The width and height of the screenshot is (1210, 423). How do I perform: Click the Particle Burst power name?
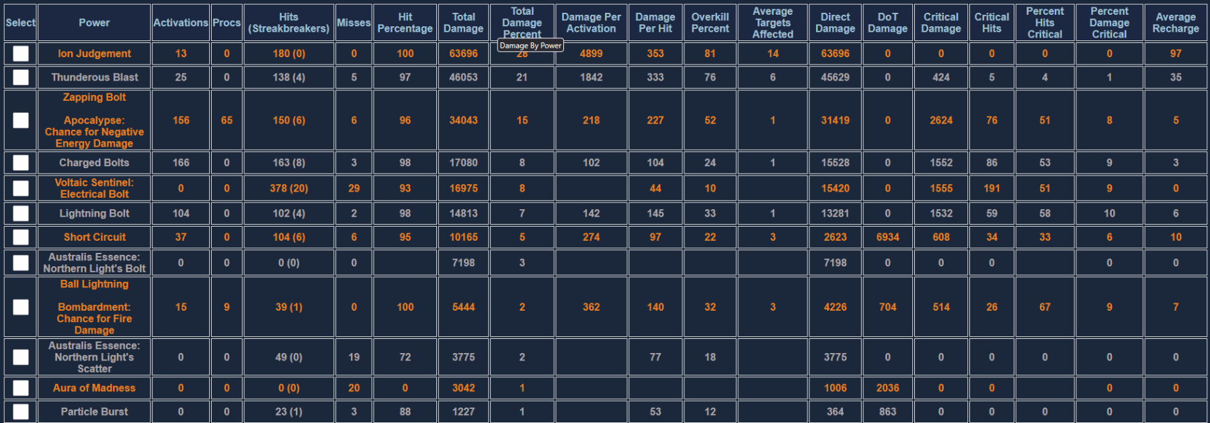point(94,412)
